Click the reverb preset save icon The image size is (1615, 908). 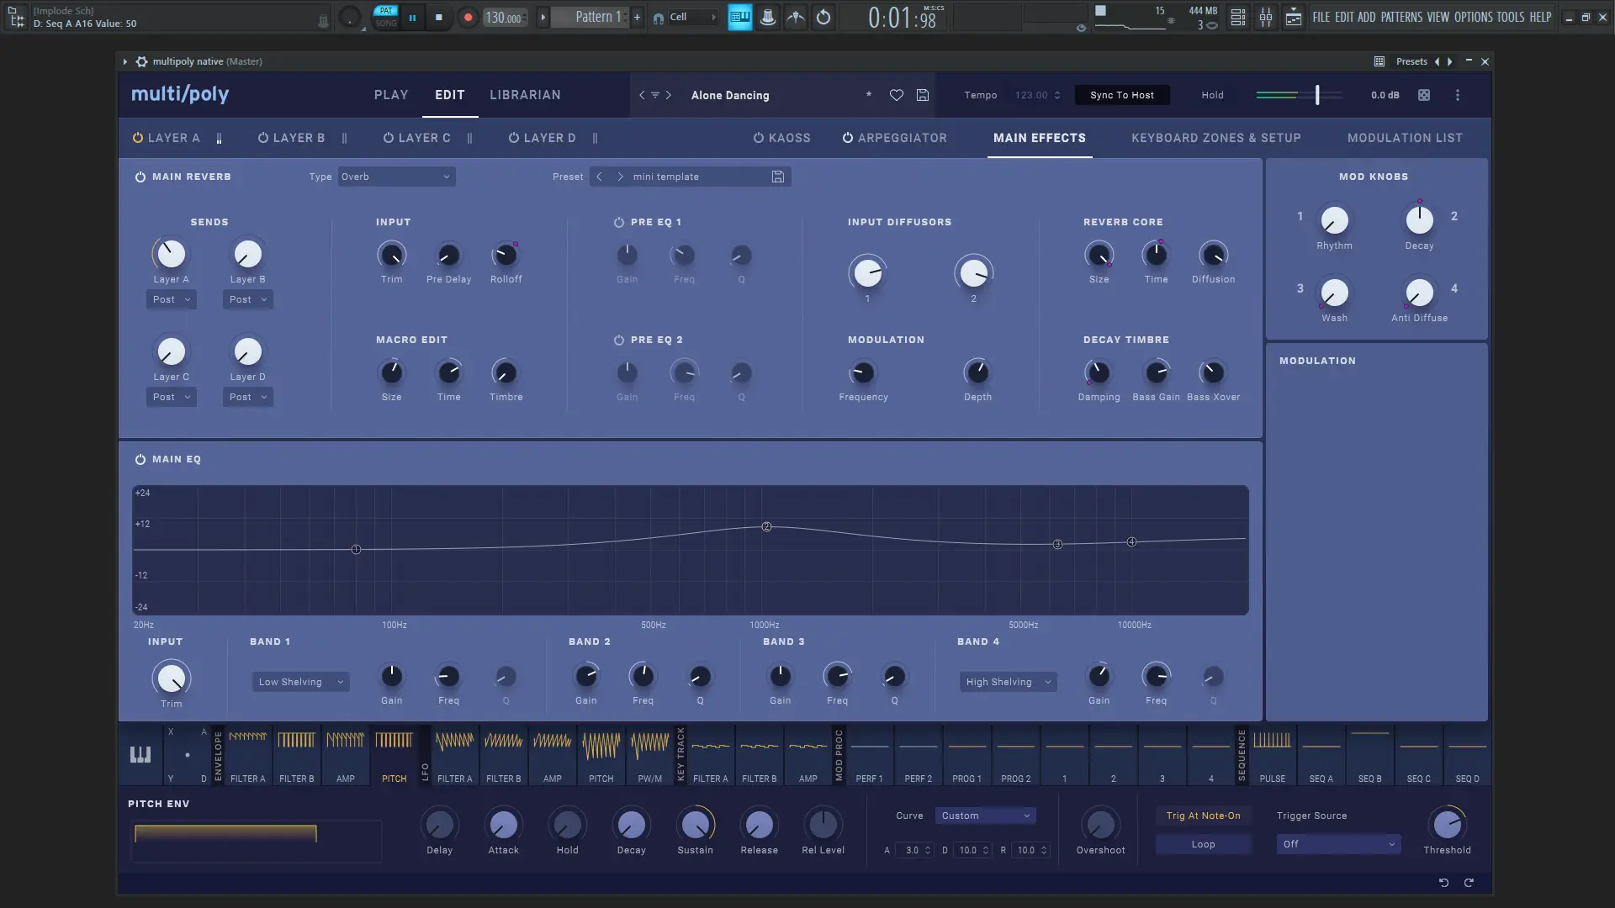778,177
